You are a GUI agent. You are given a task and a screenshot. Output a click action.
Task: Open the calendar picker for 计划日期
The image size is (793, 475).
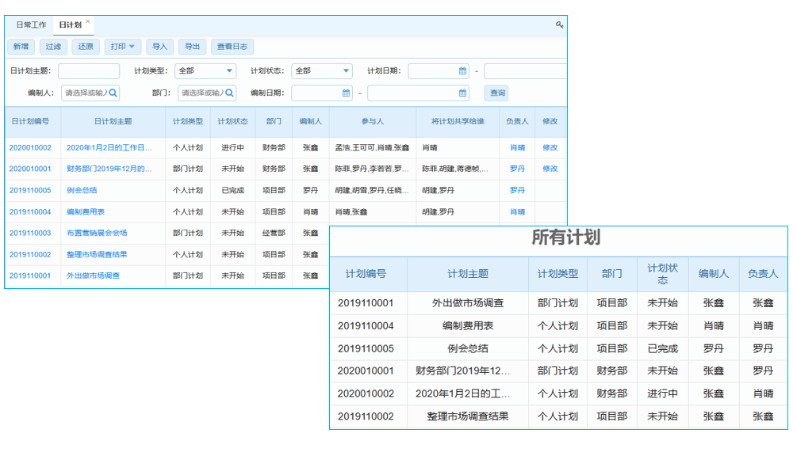click(x=462, y=70)
